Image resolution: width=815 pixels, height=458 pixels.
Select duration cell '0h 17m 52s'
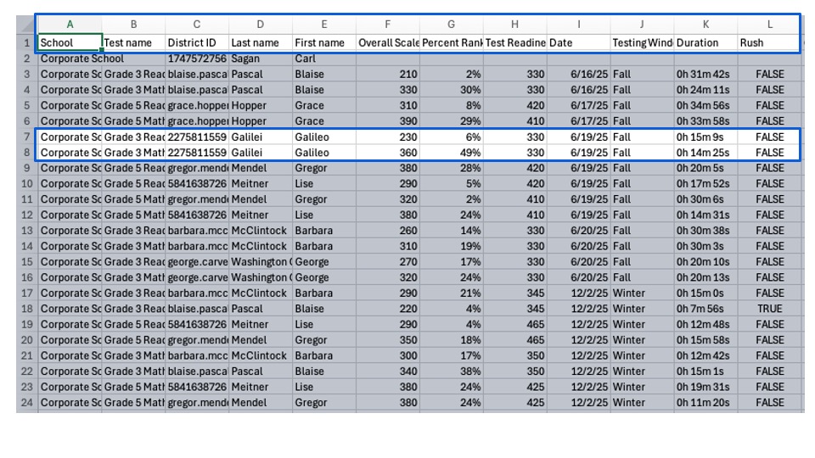point(705,184)
